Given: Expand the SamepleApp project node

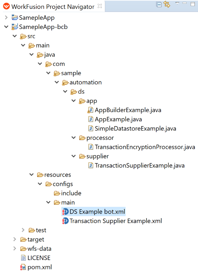Looking at the screenshot, I should pos(6,18).
